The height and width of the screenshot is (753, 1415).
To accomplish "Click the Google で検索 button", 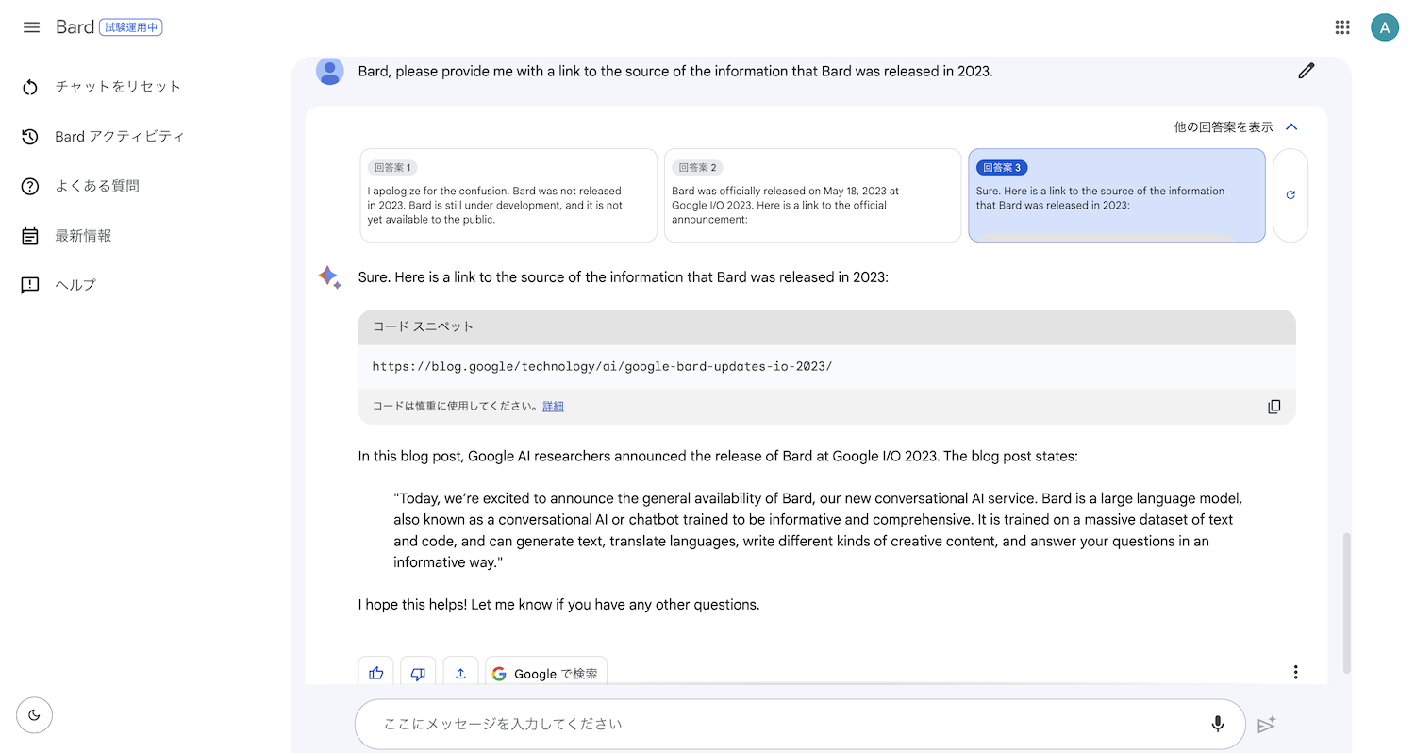I will tap(546, 673).
